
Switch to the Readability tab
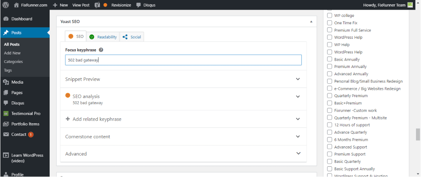104,37
